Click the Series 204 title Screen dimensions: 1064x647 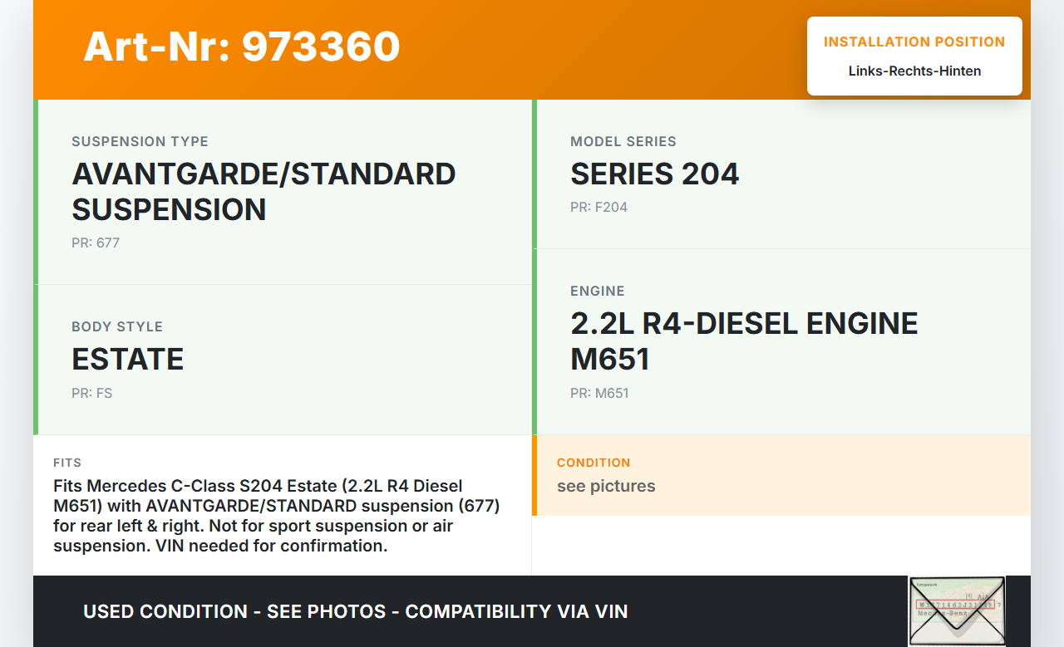654,174
